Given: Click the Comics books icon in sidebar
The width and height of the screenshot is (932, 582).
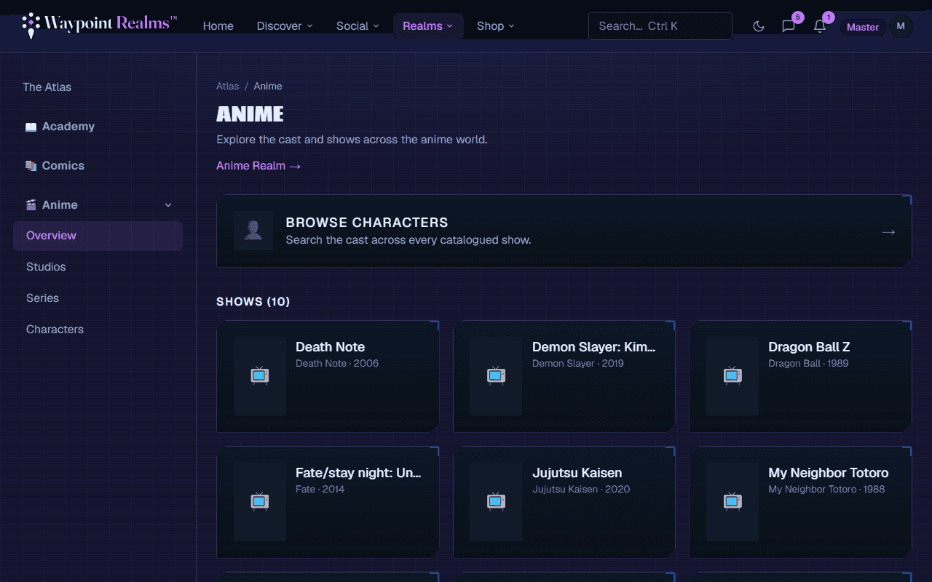Looking at the screenshot, I should [x=31, y=166].
